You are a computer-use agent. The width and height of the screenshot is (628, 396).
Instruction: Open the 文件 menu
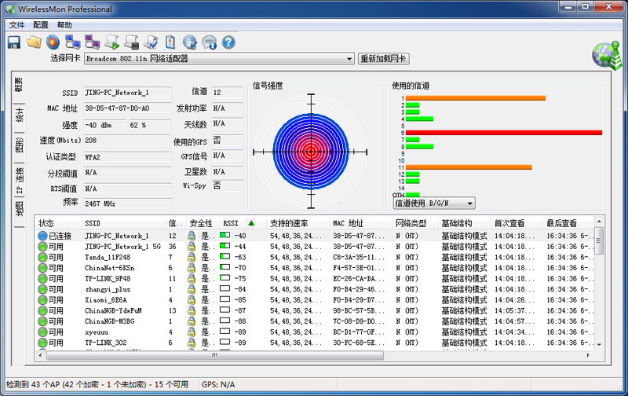[x=16, y=25]
